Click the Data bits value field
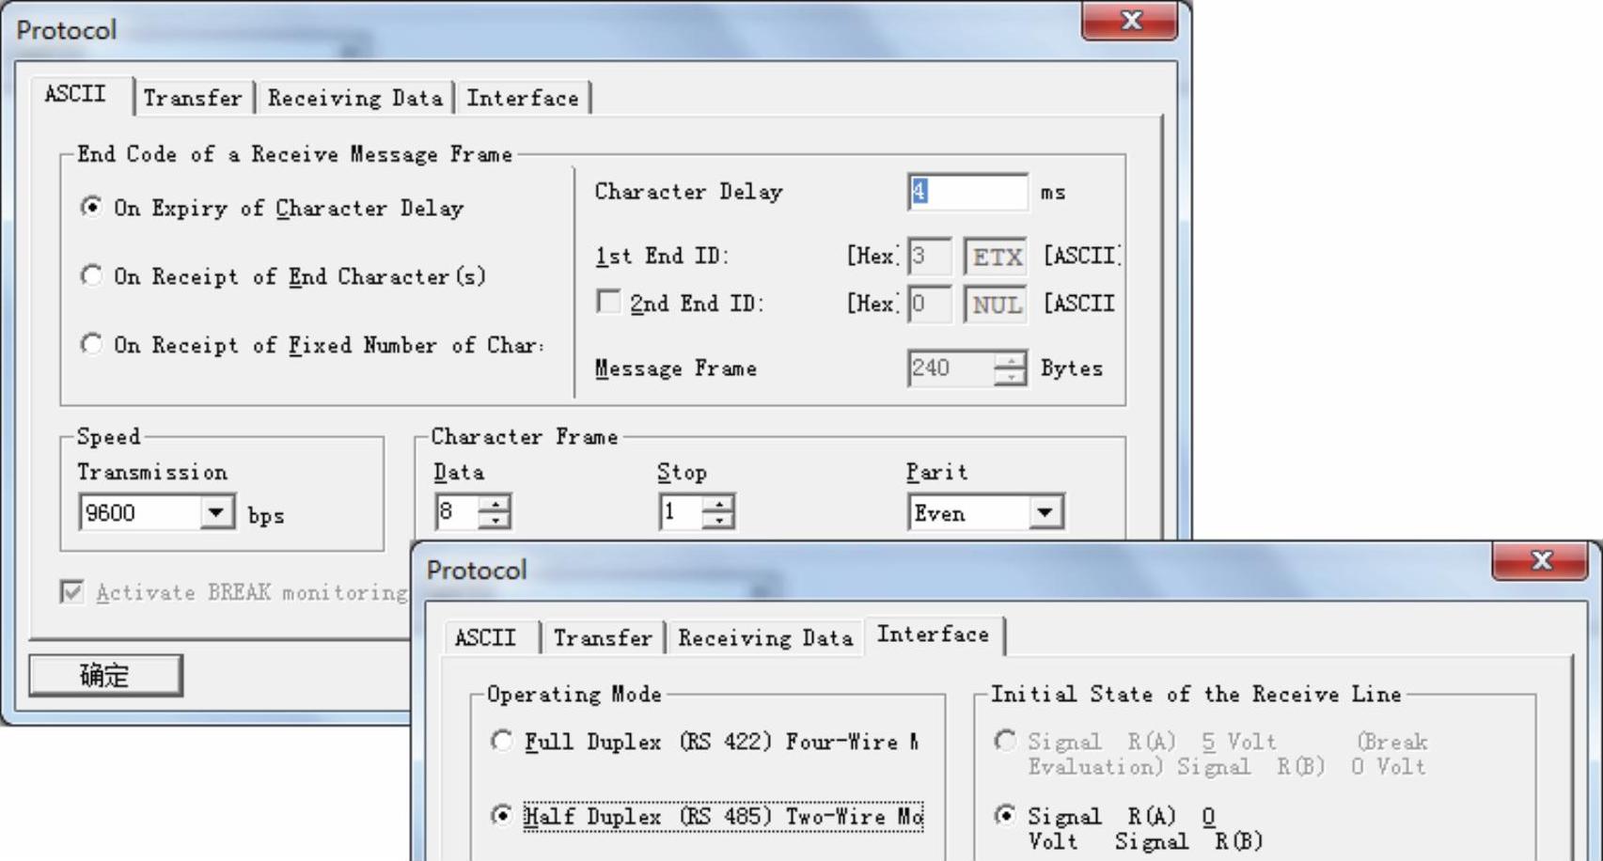Image resolution: width=1603 pixels, height=861 pixels. click(457, 512)
